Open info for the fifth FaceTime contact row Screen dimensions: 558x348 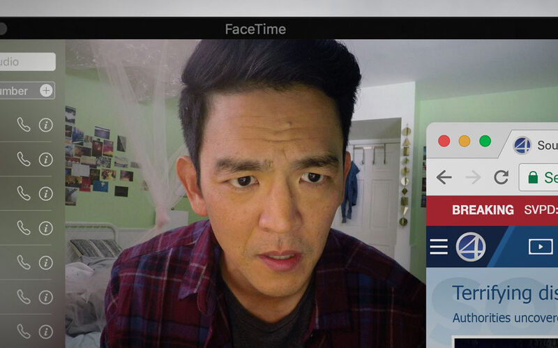46,263
